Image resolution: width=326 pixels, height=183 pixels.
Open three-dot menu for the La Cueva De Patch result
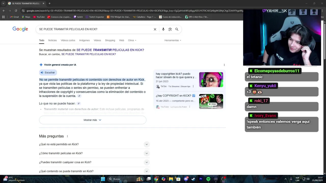(189, 107)
